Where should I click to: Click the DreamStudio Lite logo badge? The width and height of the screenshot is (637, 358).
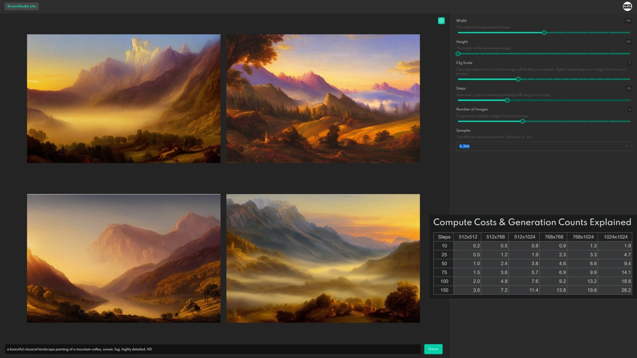coord(22,6)
